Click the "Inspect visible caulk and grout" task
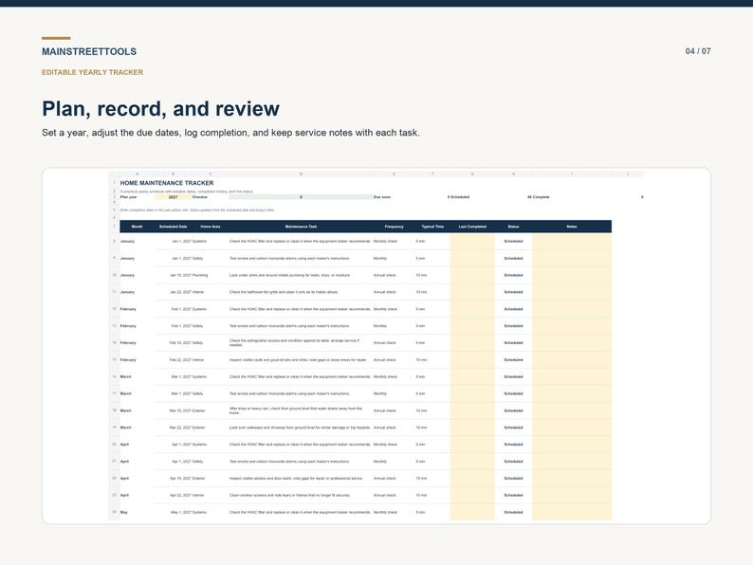This screenshot has height=565, width=753. coord(298,360)
